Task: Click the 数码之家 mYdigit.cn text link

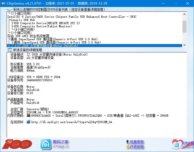Action: coord(61,144)
